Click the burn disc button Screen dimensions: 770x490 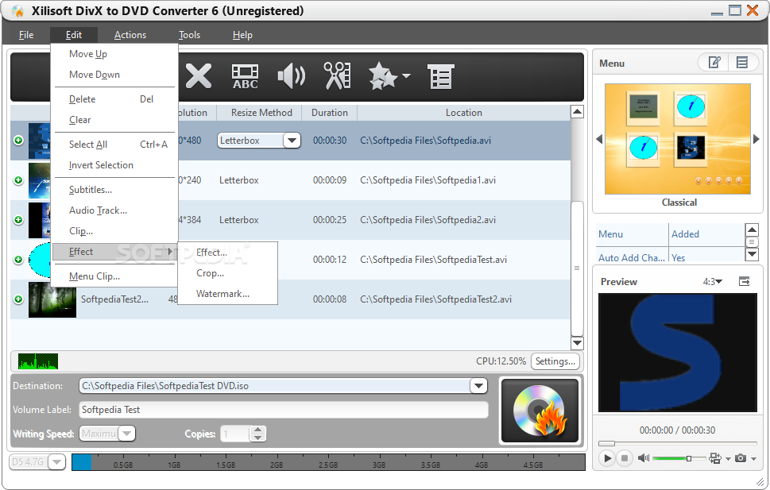point(540,410)
